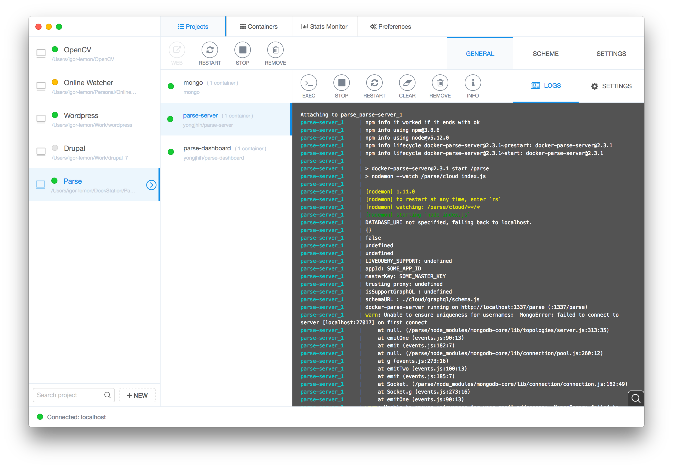The image size is (673, 468).
Task: Open the SCHEME tab
Action: [545, 54]
